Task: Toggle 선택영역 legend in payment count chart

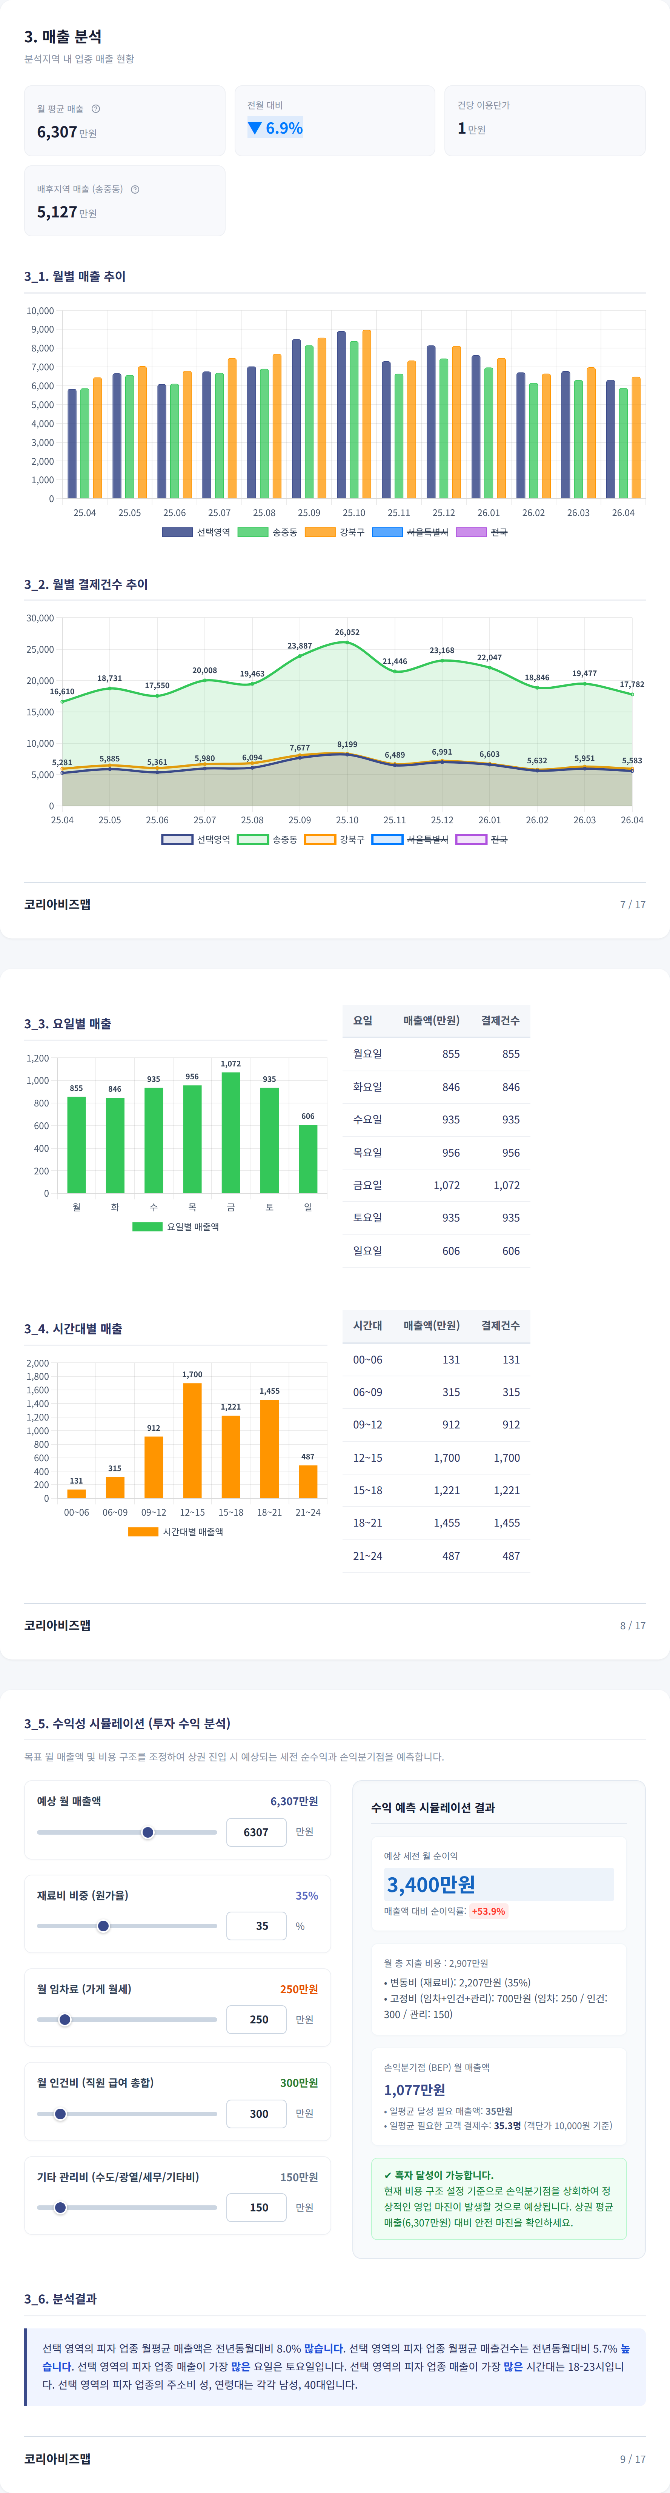Action: pos(196,839)
